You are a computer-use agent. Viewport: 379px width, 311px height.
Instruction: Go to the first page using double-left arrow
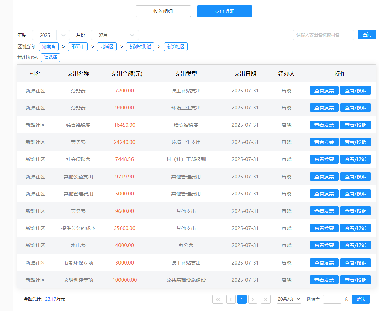coord(217,299)
